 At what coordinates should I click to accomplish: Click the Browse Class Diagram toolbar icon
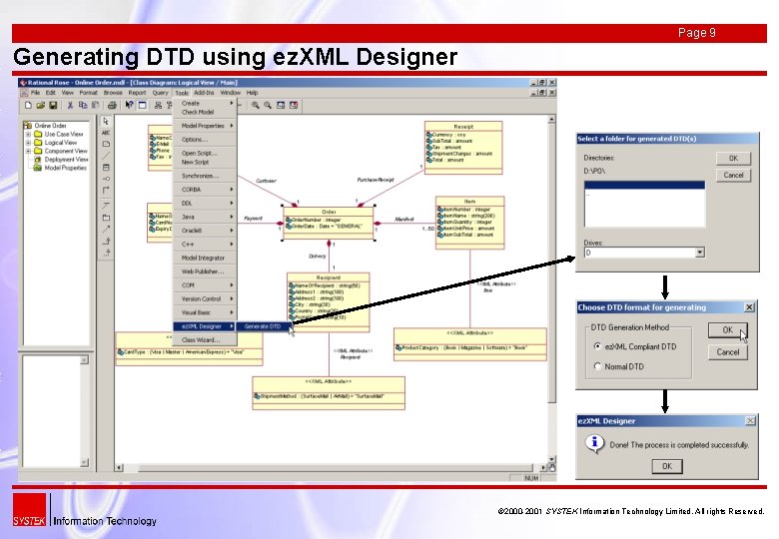(158, 105)
